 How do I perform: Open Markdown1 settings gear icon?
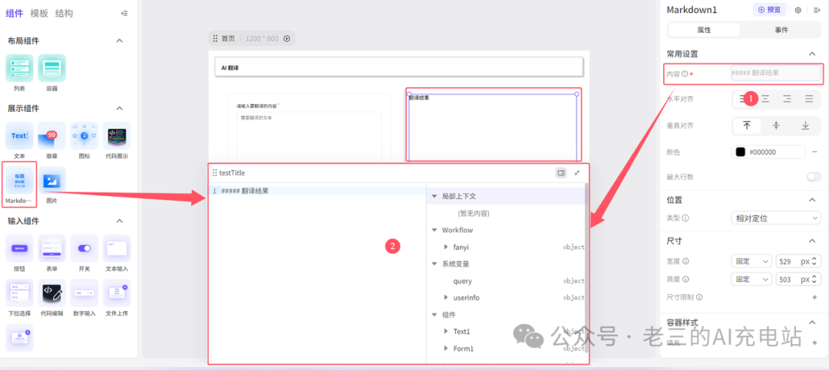coord(798,10)
